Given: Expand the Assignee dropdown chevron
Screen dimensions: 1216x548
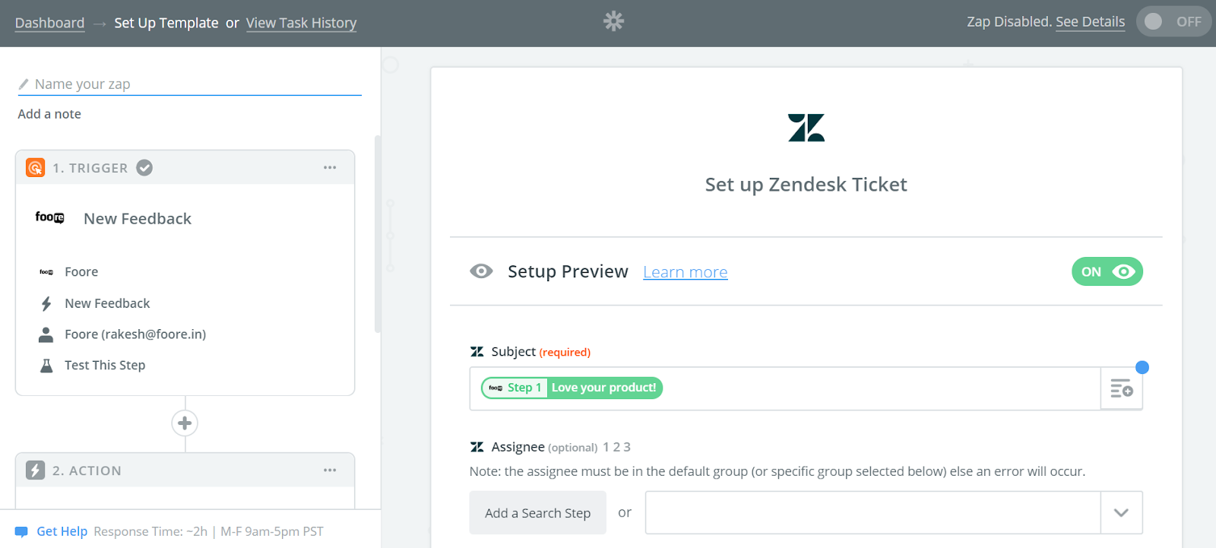Looking at the screenshot, I should (x=1121, y=513).
